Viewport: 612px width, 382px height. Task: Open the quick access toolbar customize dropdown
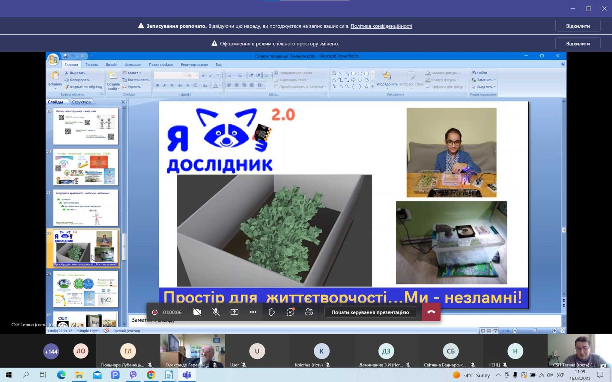tap(91, 56)
